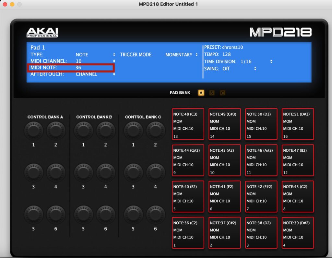Select knob 5 in Control Bank C
This screenshot has width=332, height=258.
(133, 214)
